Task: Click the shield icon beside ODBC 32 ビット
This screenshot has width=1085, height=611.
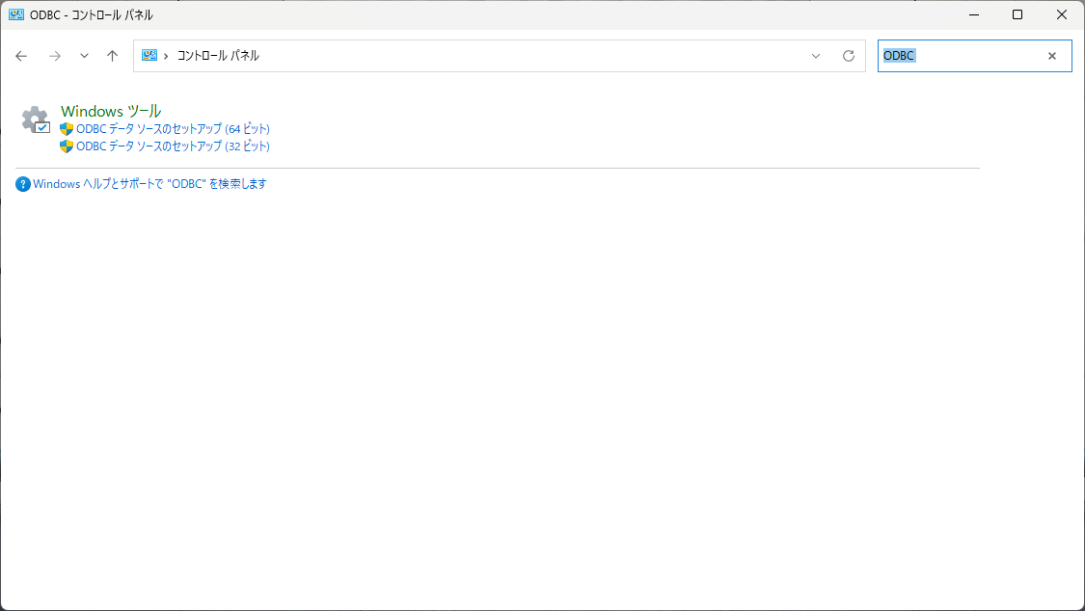Action: (x=67, y=146)
